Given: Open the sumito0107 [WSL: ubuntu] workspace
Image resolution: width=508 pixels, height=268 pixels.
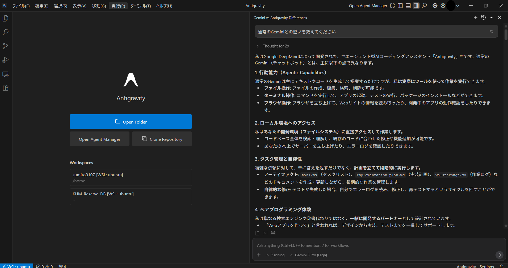Looking at the screenshot, I should pos(131,178).
